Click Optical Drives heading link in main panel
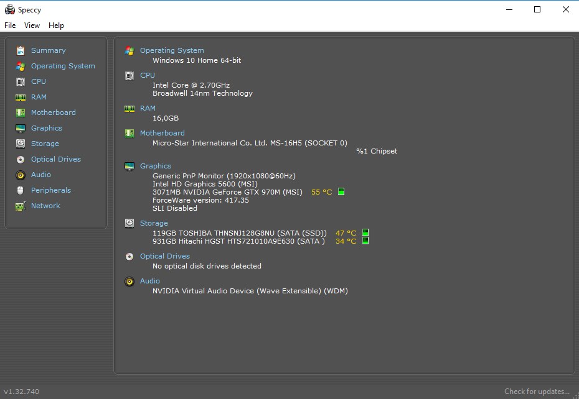 click(x=165, y=256)
